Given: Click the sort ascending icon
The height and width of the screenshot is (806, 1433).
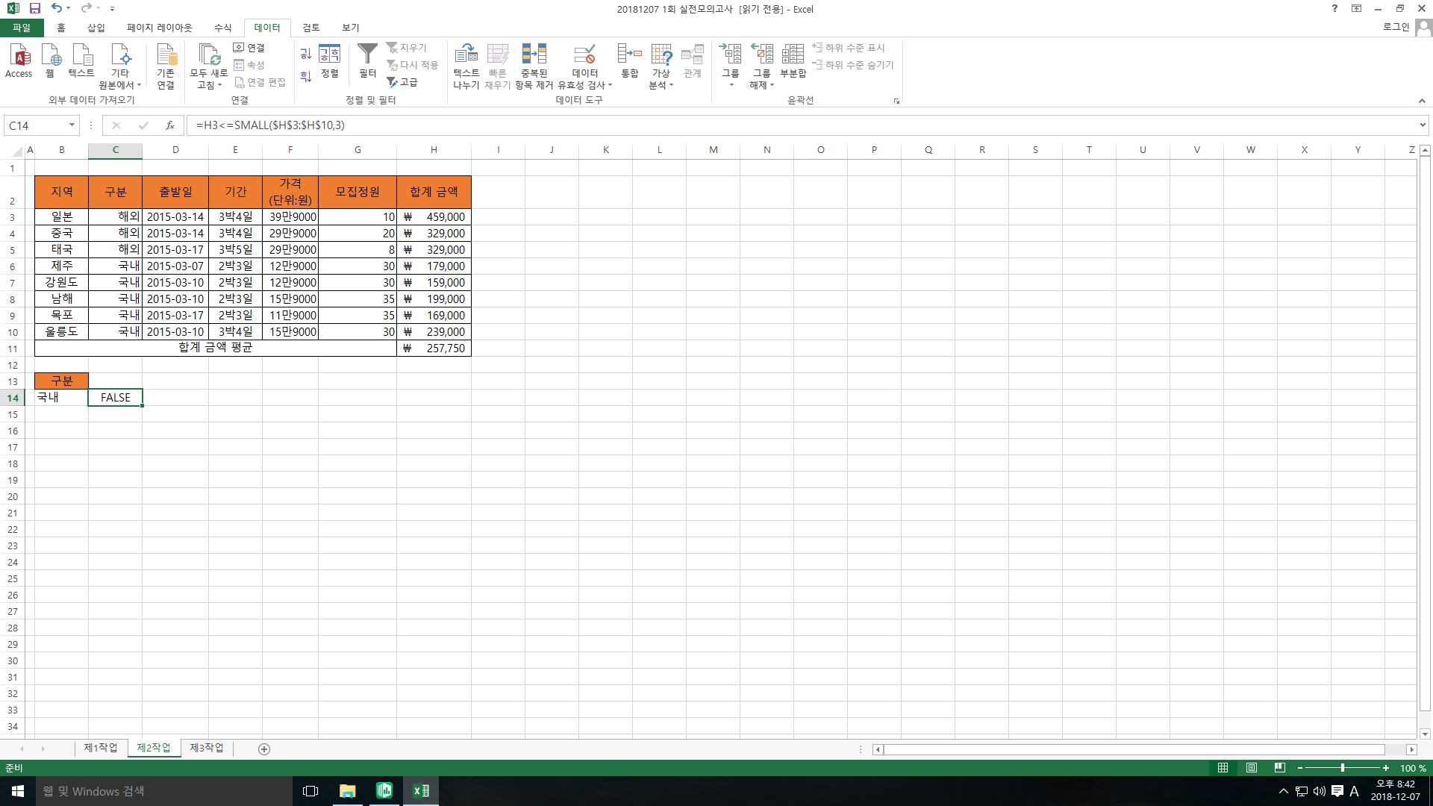Looking at the screenshot, I should coord(306,54).
